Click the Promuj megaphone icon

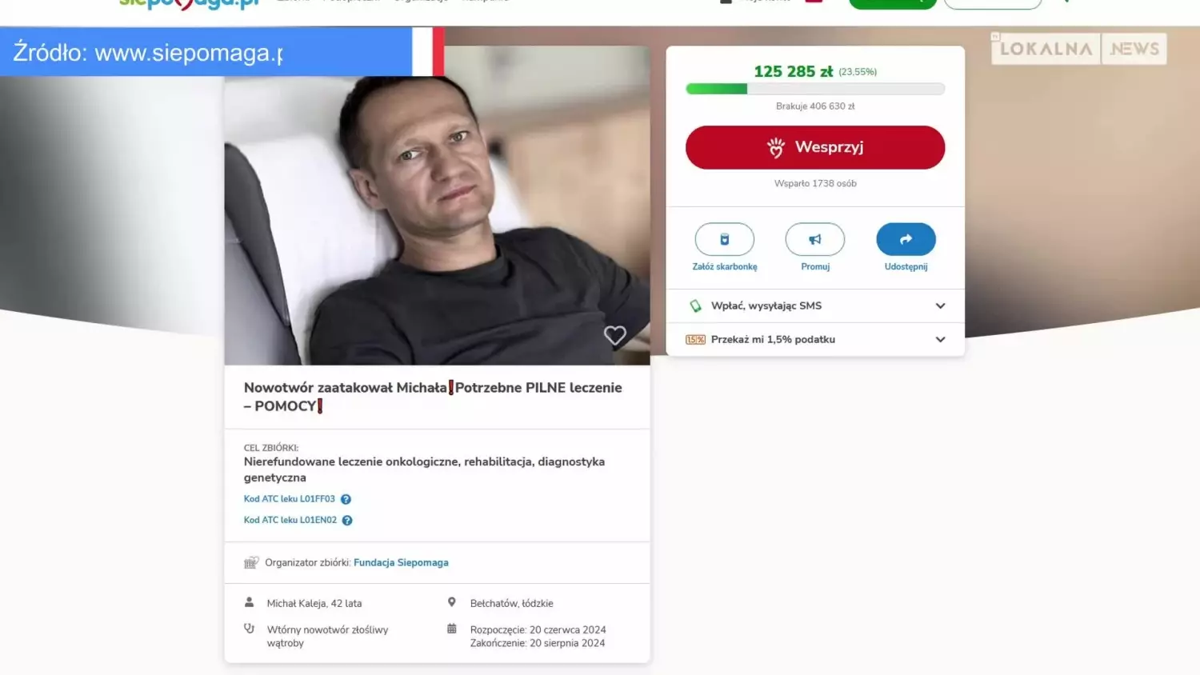pos(815,239)
